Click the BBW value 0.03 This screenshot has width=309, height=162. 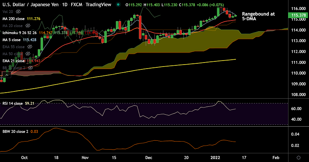click(34, 132)
